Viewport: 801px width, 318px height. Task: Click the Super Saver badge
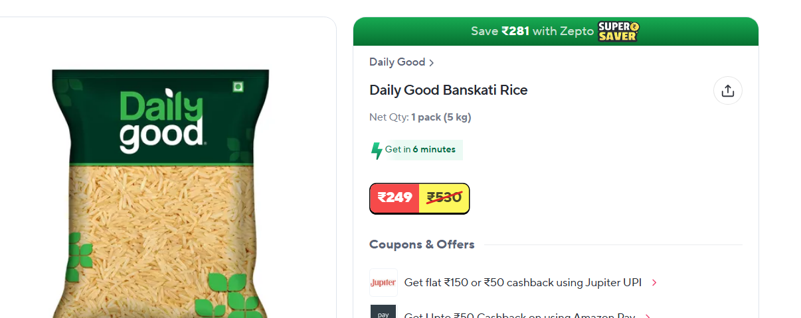pyautogui.click(x=618, y=31)
